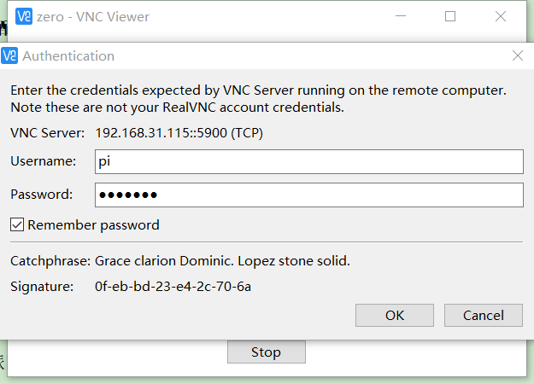Focus the Password field with masked dots
The height and width of the screenshot is (384, 534).
(x=309, y=195)
